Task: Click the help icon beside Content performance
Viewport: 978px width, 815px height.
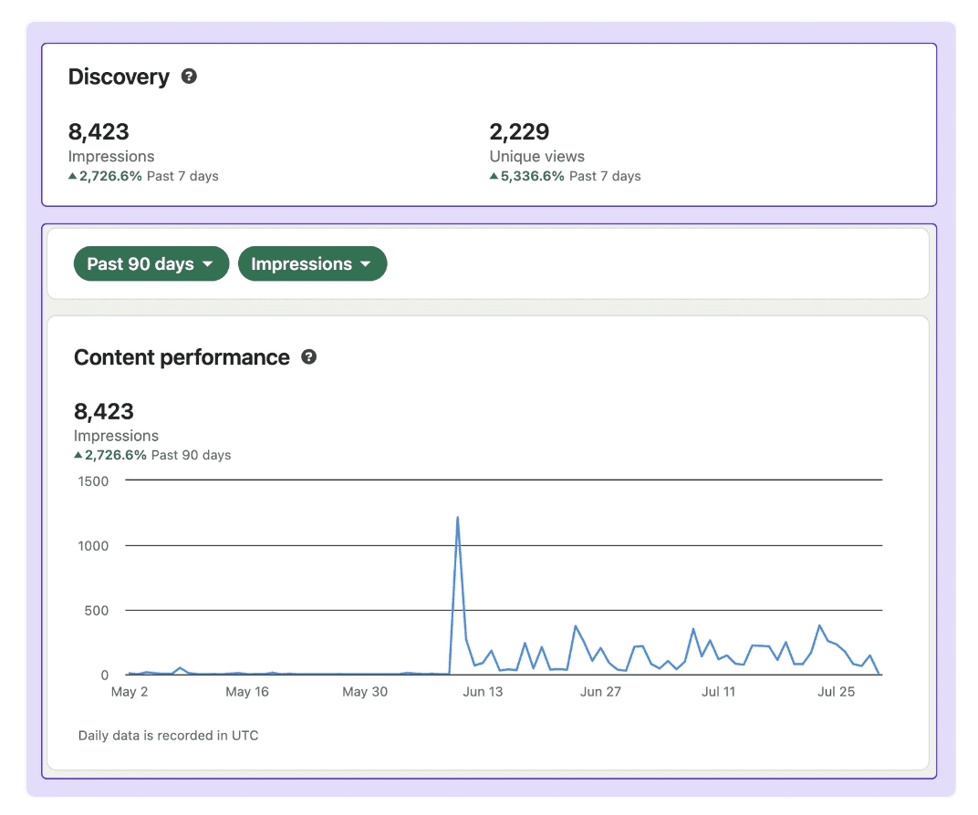Action: coord(309,356)
